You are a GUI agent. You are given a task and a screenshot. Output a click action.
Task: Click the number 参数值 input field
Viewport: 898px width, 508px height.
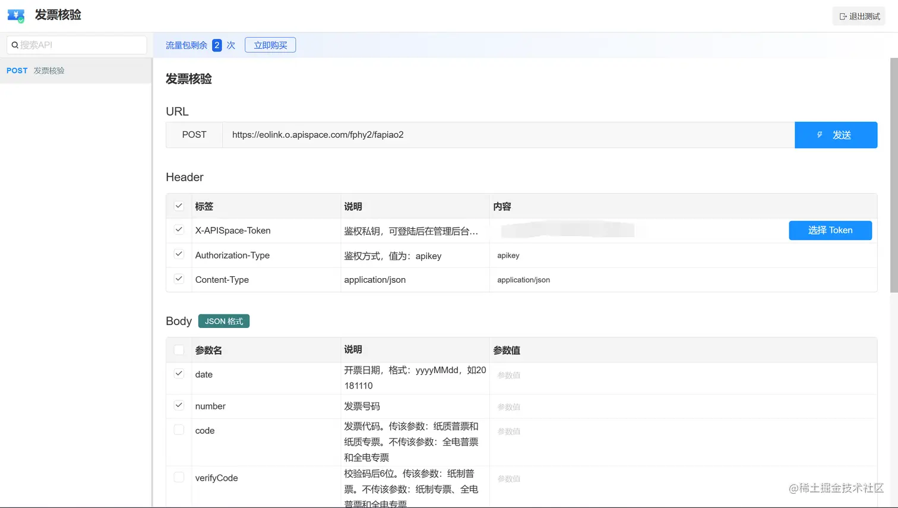(683, 407)
